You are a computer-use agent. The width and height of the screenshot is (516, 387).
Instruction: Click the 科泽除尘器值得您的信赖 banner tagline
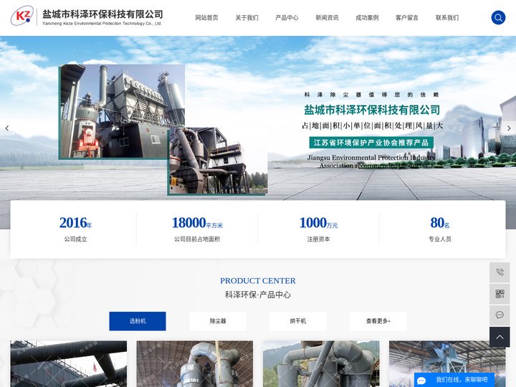pos(371,95)
